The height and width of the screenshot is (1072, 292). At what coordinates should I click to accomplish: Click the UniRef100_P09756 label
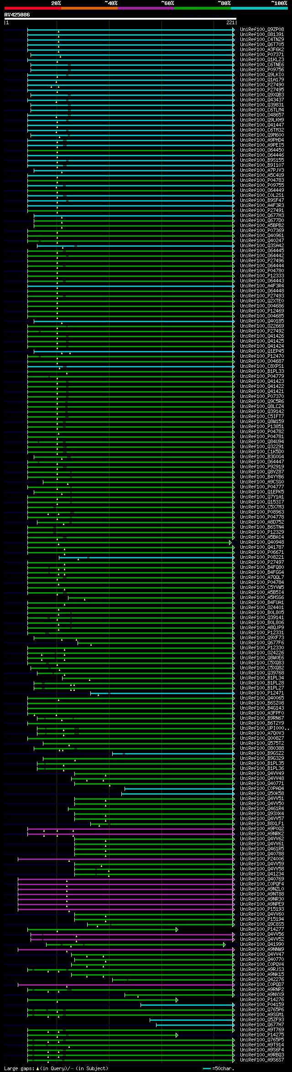(262, 69)
